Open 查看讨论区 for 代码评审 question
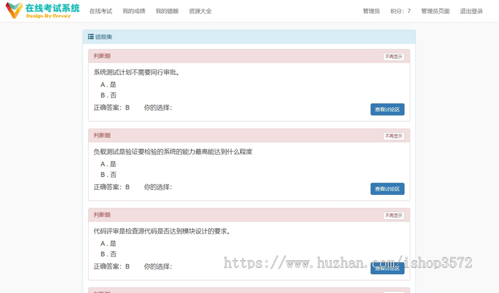The image size is (499, 293). point(388,268)
